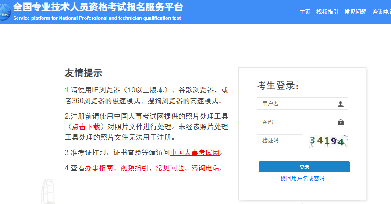Click the red 咨询电话 link in tip 4
The width and height of the screenshot is (391, 204).
click(x=205, y=168)
